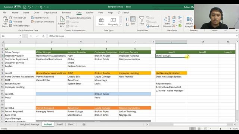Click the Select All corner triangle
This screenshot has width=239, height=134.
coord(2,42)
